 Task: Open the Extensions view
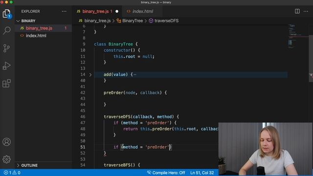tap(6, 83)
